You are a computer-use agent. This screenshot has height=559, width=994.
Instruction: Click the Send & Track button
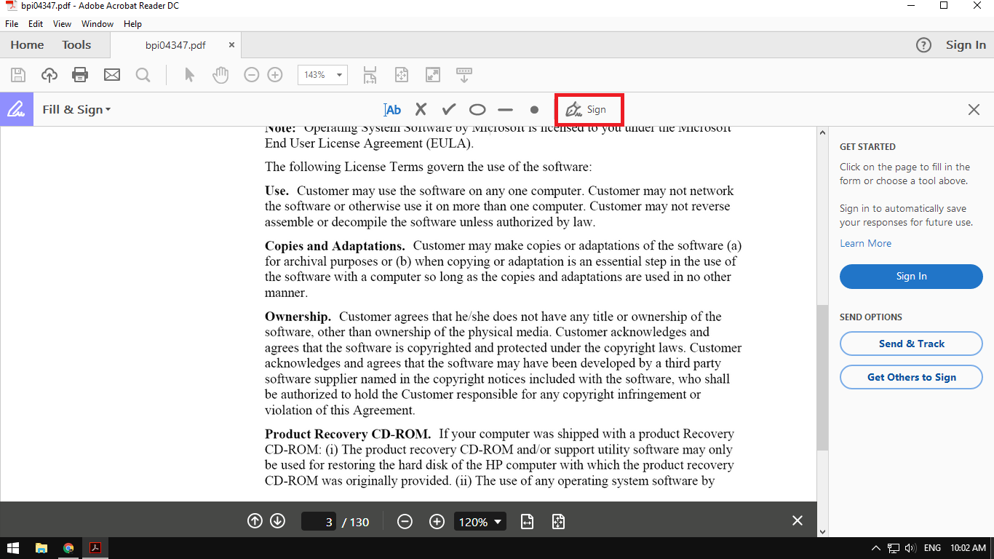[911, 344]
